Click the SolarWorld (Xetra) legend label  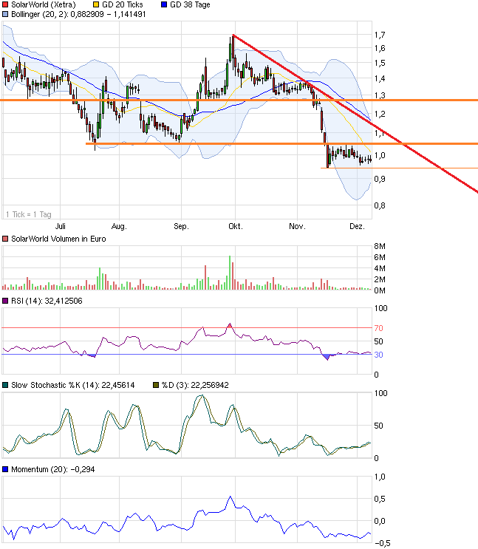[x=44, y=5]
